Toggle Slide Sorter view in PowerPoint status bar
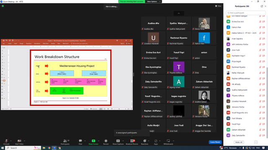This screenshot has width=268, height=150. click(104, 109)
